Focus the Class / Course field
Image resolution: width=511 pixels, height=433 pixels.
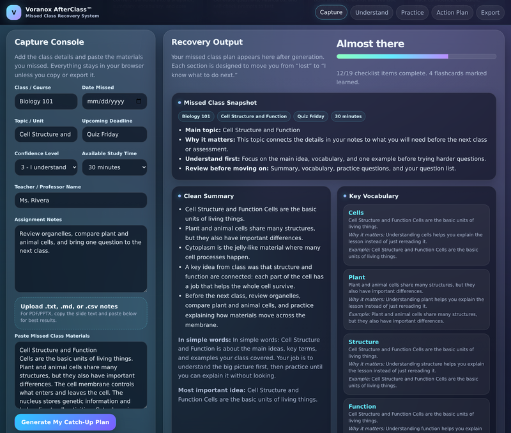[46, 102]
